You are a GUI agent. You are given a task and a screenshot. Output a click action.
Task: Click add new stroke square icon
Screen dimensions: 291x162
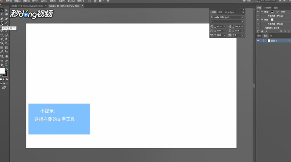tap(258, 32)
